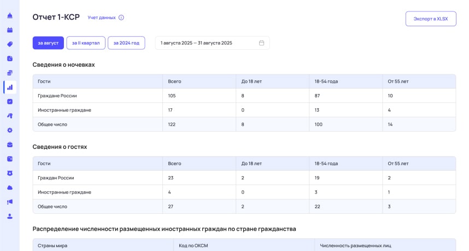Open the cloud sidebar icon
Screen dimensions: 469x251
point(10,188)
